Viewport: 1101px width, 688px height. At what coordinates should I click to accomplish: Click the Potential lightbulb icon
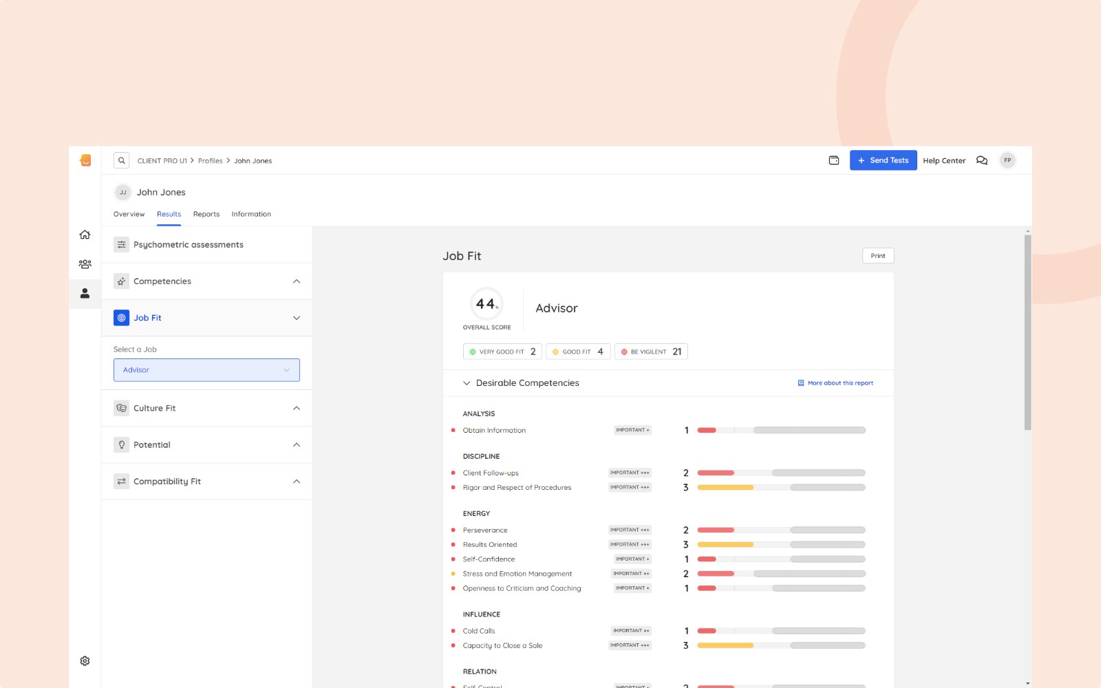tap(121, 444)
